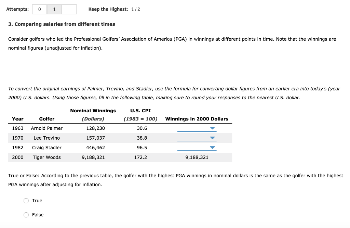Open Arnold Palmer winnings dropdown
The image size is (350, 228).
[197, 128]
